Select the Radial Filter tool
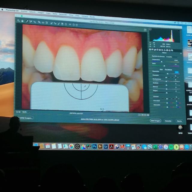The height and width of the screenshot is (192, 192). [x=66, y=24]
